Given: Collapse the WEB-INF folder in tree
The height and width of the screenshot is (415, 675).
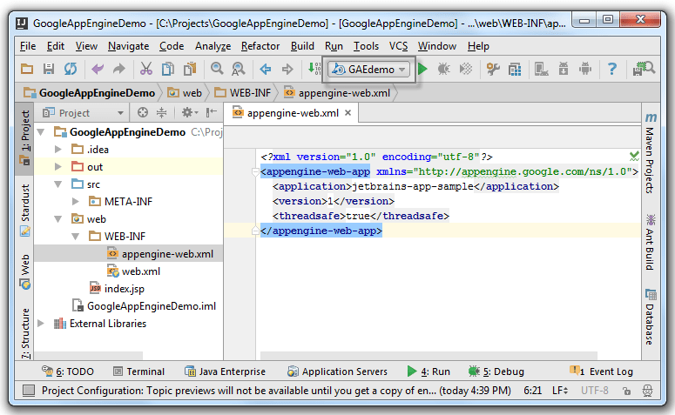Looking at the screenshot, I should [x=76, y=236].
